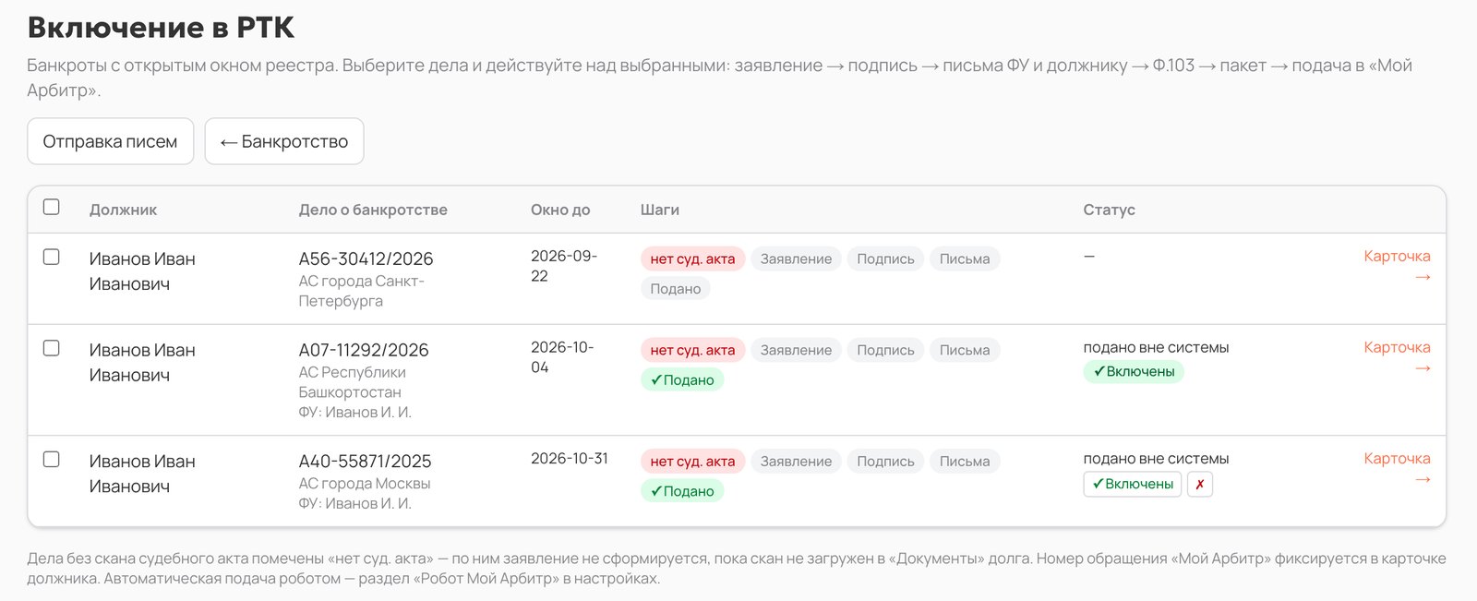Click the red ✗ button beside Включены
Viewport: 1477px width, 601px height.
click(1199, 484)
